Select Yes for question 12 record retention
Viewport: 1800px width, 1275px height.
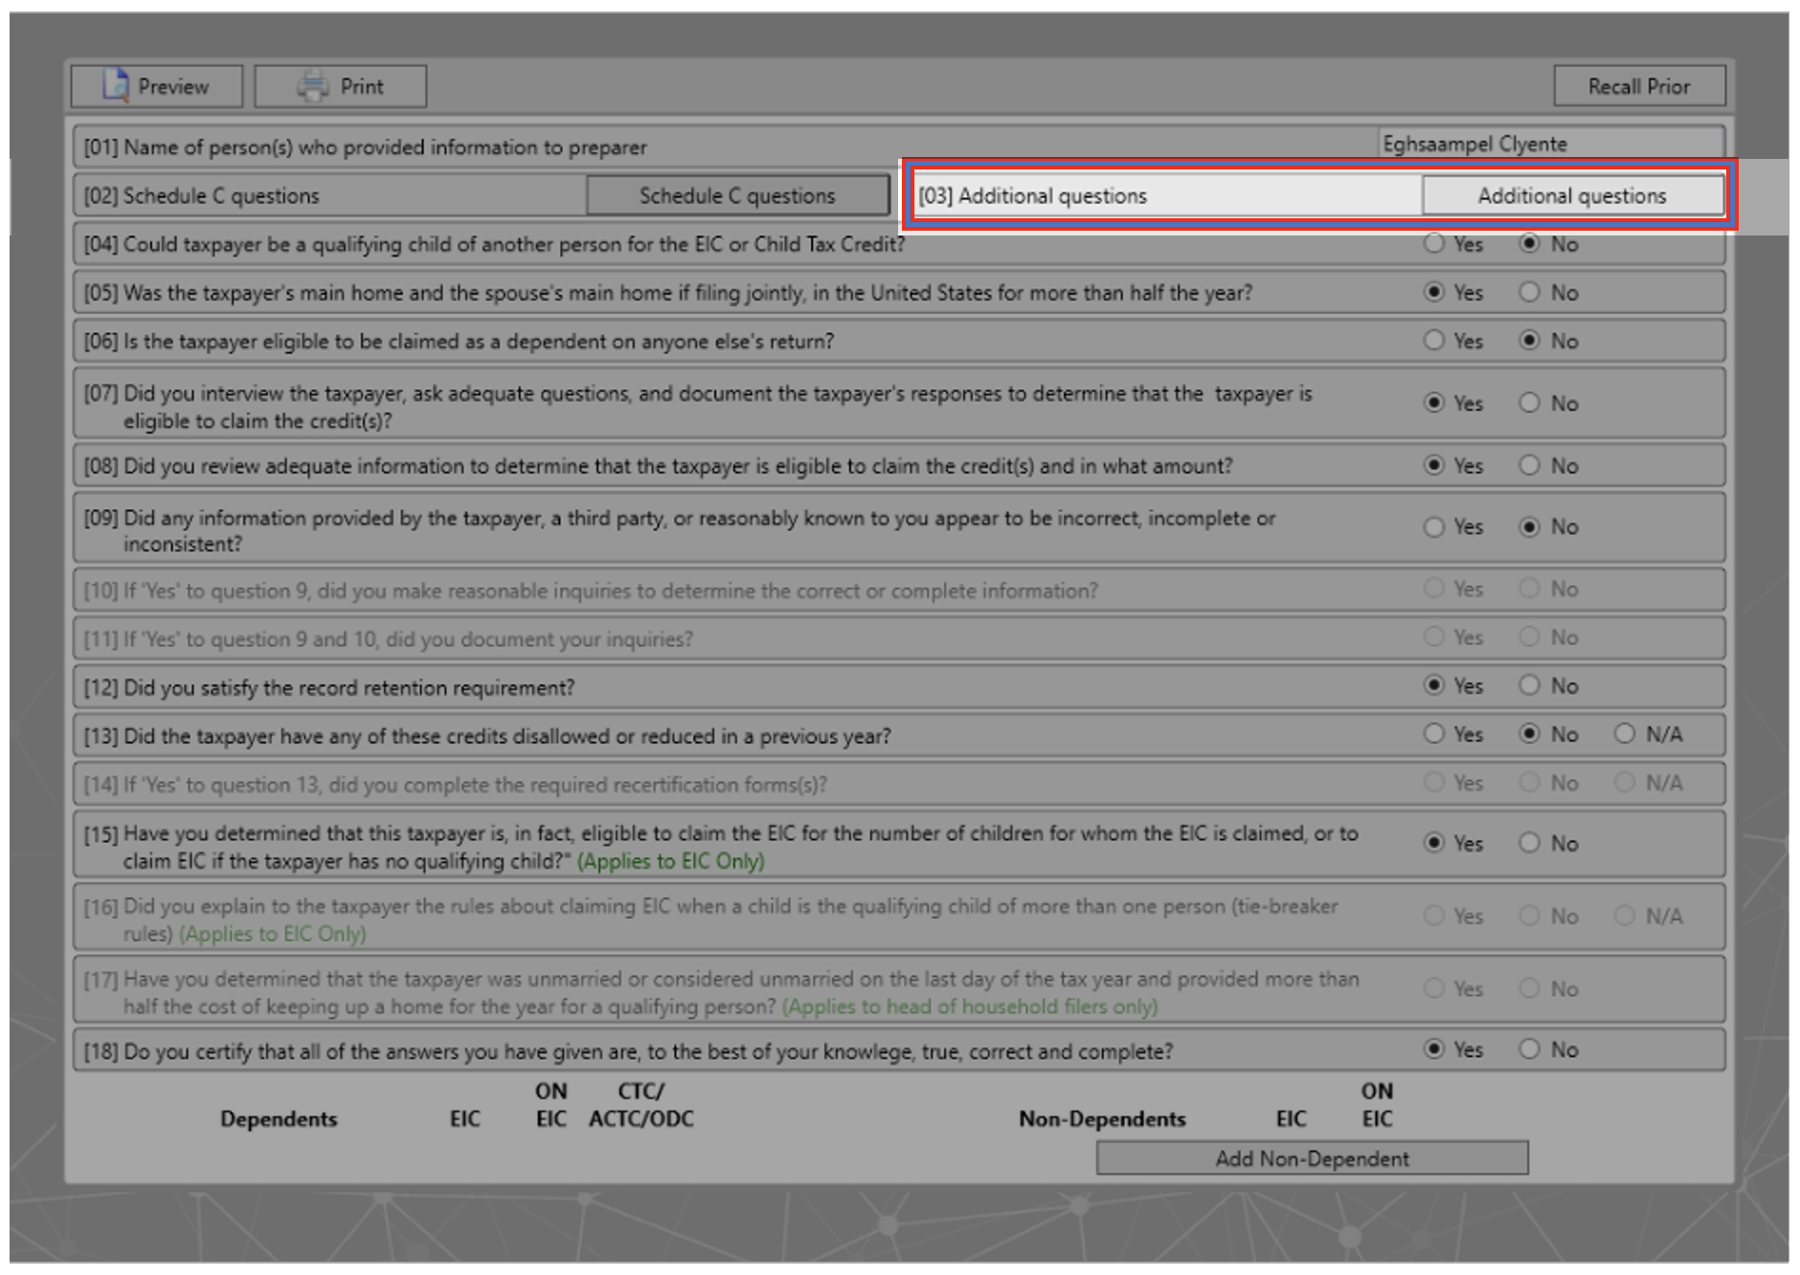pos(1433,684)
